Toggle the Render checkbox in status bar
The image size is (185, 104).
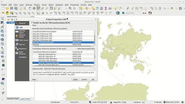tap(155, 102)
